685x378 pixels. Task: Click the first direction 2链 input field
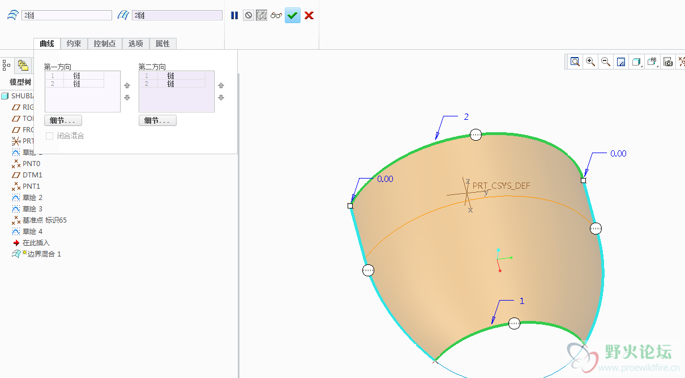pos(67,16)
